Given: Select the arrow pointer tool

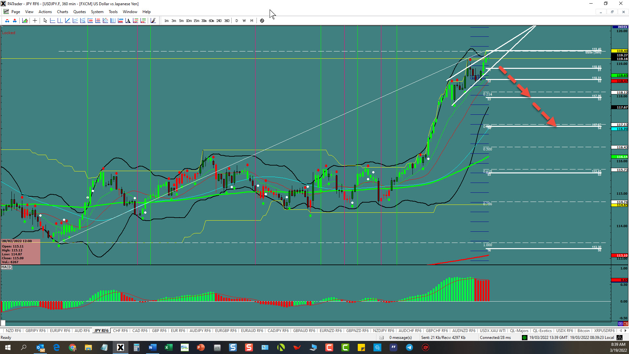Looking at the screenshot, I should point(45,21).
